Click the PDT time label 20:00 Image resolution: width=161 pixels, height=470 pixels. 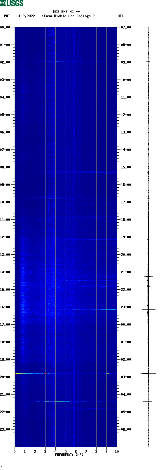coord(5,377)
